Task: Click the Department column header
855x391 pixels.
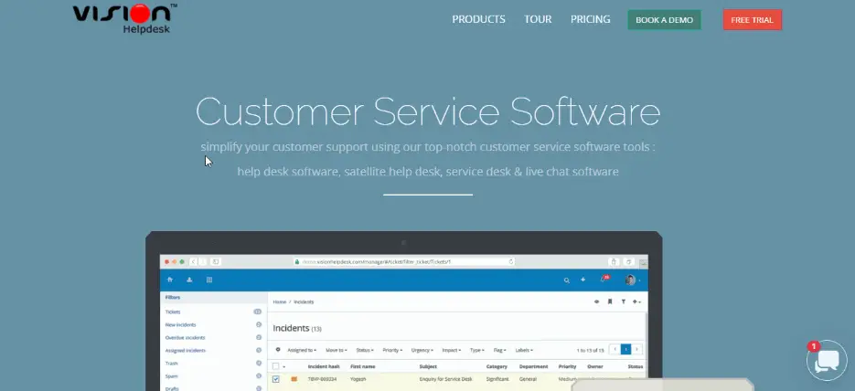Action: tap(533, 366)
